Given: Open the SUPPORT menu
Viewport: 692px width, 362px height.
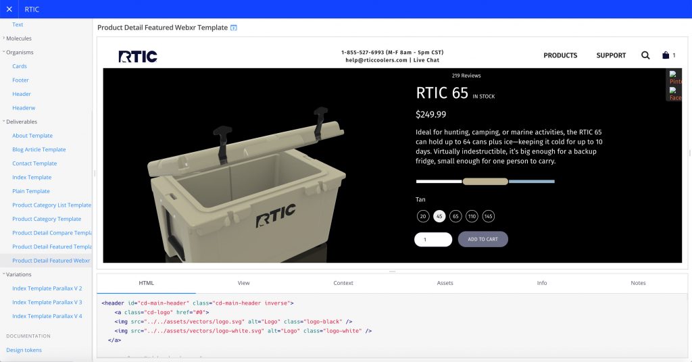Looking at the screenshot, I should click(x=611, y=55).
